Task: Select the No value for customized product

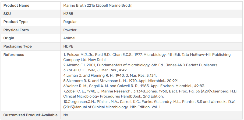Action: [x=66, y=115]
